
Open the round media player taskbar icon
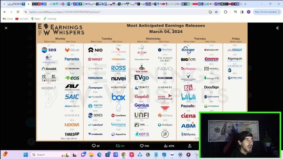188,155
